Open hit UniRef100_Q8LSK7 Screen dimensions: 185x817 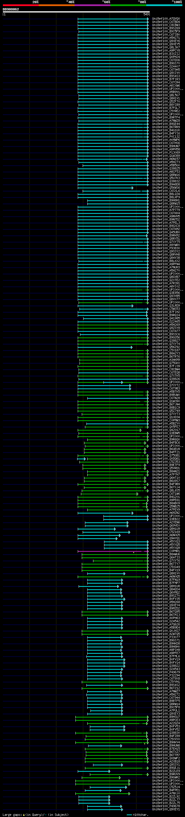(x=166, y=48)
